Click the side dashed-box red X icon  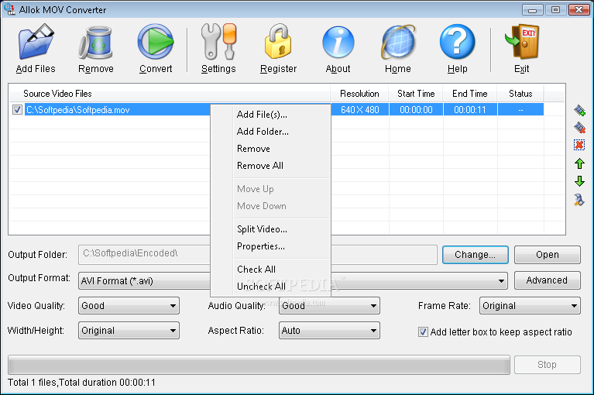point(579,145)
